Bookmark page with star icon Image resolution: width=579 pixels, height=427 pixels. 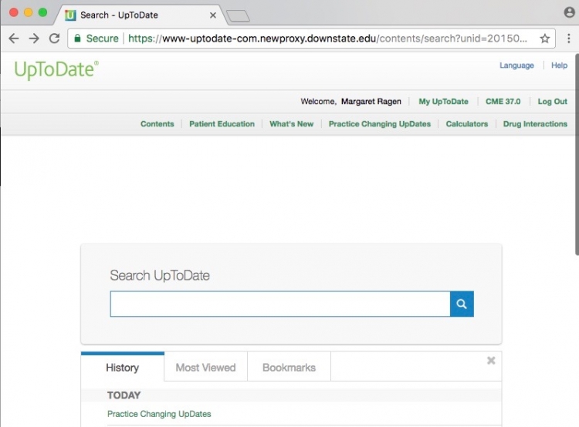click(x=544, y=39)
